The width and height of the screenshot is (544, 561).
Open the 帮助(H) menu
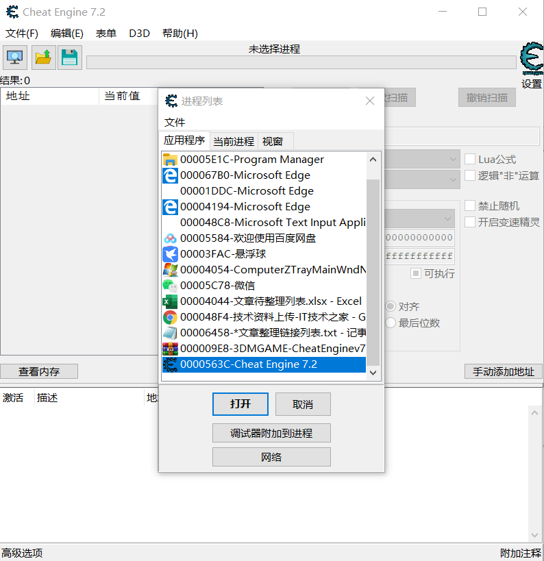click(x=180, y=34)
